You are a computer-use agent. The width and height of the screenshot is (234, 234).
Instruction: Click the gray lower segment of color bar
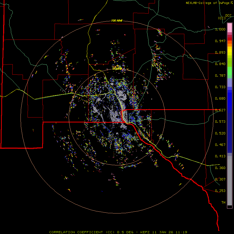pos(230,181)
